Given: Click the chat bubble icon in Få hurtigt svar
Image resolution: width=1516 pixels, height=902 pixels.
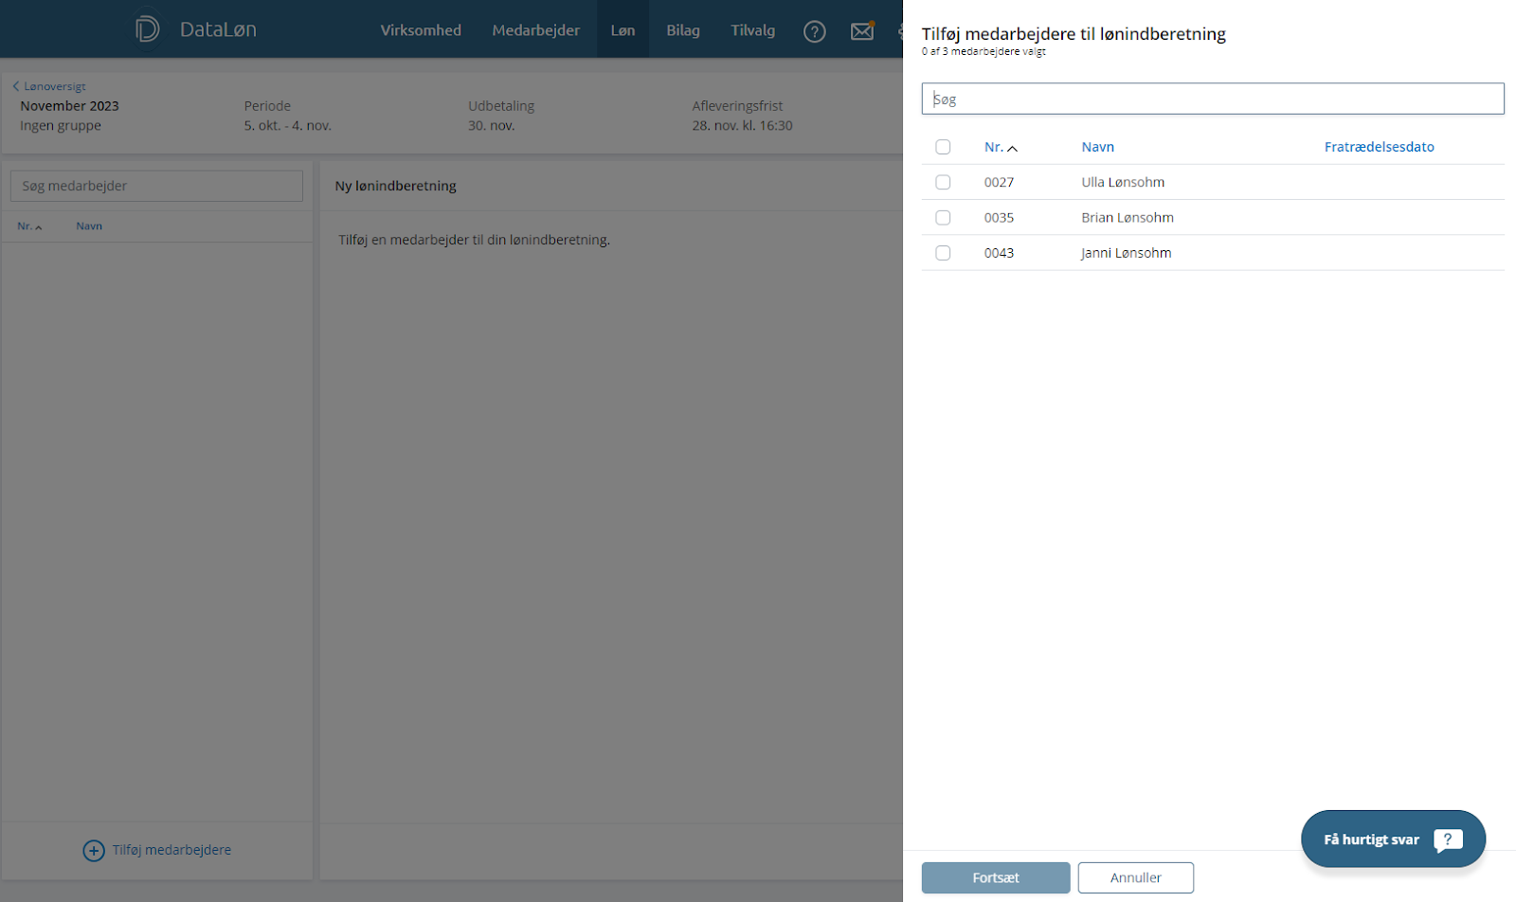Looking at the screenshot, I should (1447, 839).
